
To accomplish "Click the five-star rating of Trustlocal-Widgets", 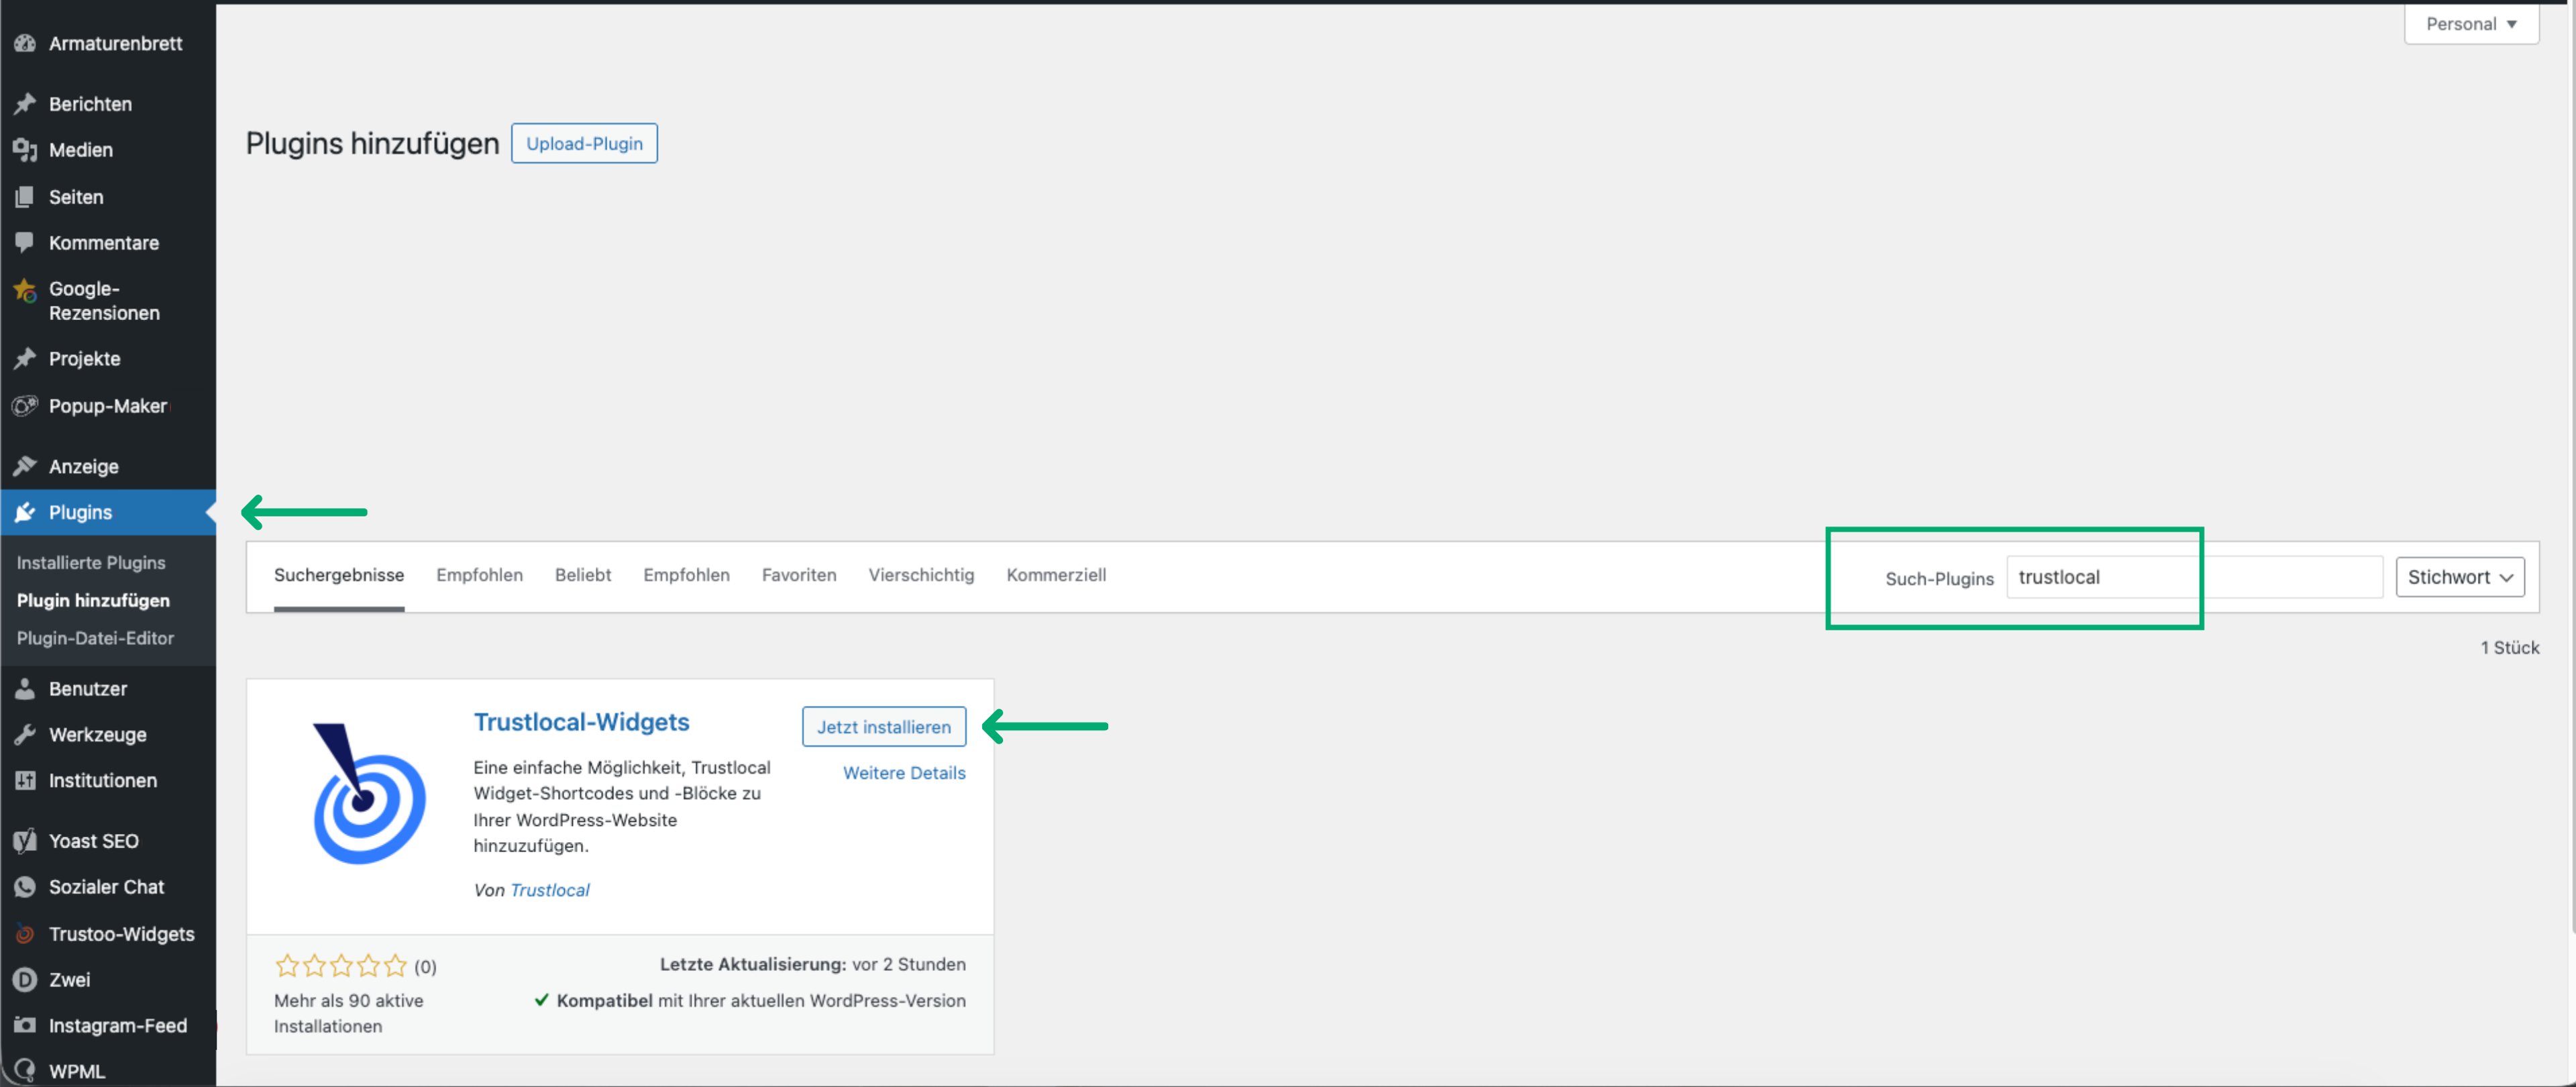I will [x=341, y=966].
